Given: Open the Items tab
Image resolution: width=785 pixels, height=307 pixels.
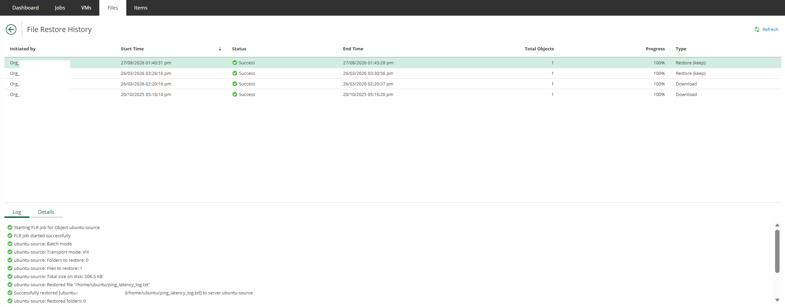Looking at the screenshot, I should tap(141, 8).
